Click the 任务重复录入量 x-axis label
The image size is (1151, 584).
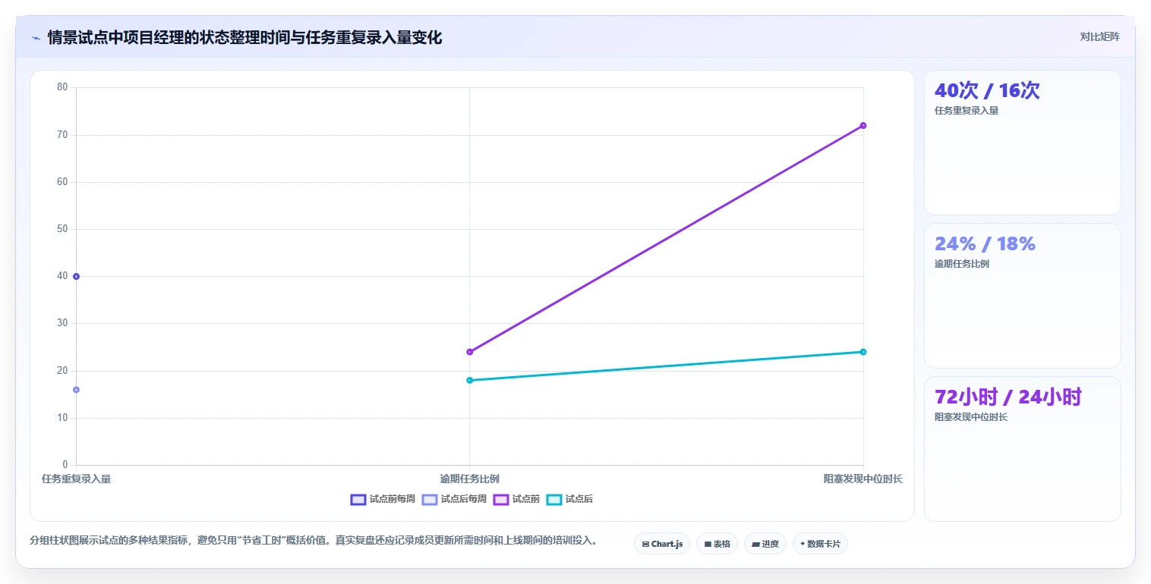(x=76, y=479)
